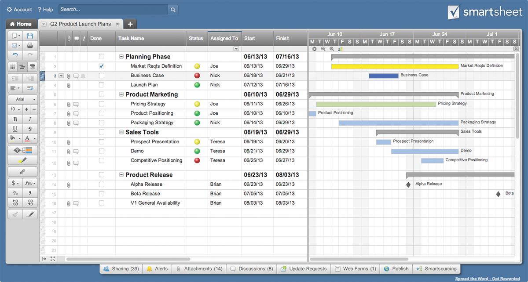The width and height of the screenshot is (528, 282).
Task: Click the yellow Market Reqts Definition Gantt bar
Action: click(x=394, y=66)
